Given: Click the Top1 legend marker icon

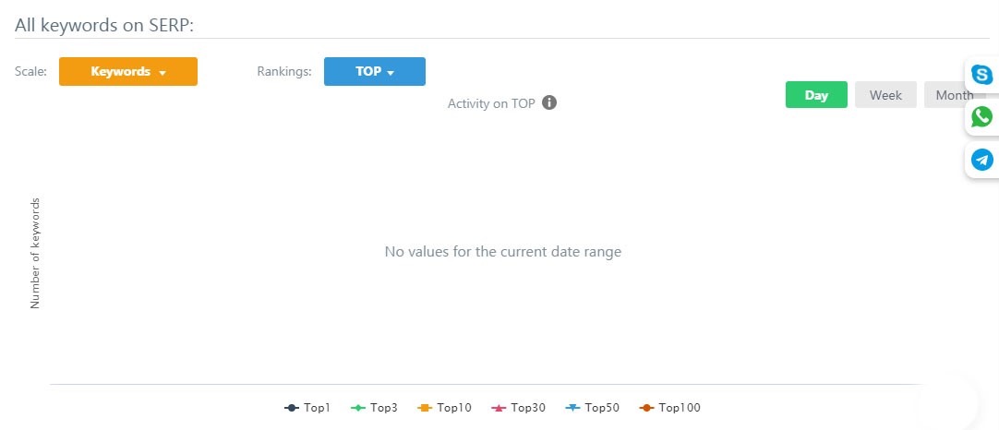Looking at the screenshot, I should (x=292, y=408).
